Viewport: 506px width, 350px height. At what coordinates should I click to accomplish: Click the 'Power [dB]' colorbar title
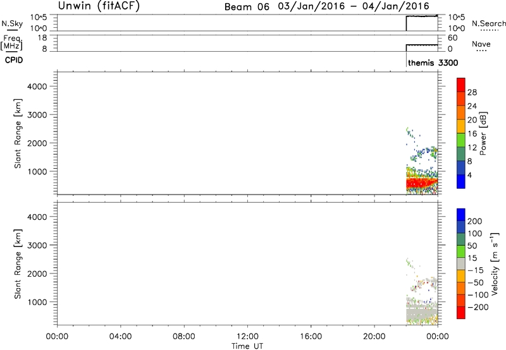click(x=483, y=133)
